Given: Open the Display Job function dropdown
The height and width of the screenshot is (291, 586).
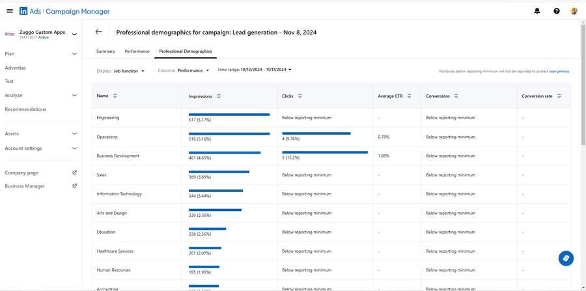Looking at the screenshot, I should click(x=129, y=70).
